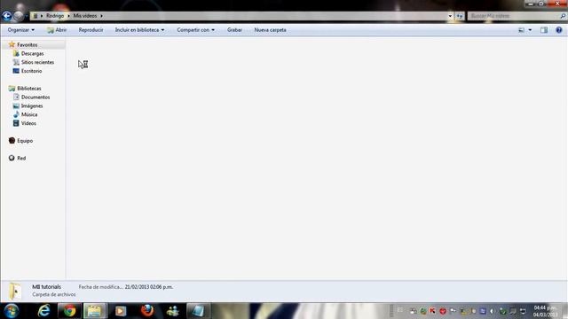This screenshot has height=319, width=568.
Task: Change the view with the view icon
Action: pos(521,30)
